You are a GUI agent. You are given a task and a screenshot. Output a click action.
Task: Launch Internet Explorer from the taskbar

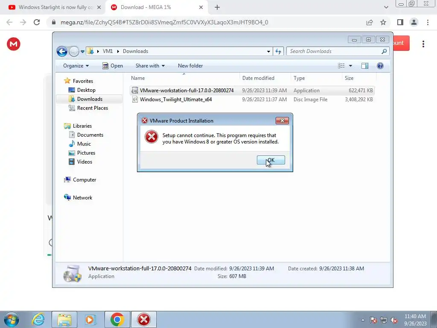38,319
